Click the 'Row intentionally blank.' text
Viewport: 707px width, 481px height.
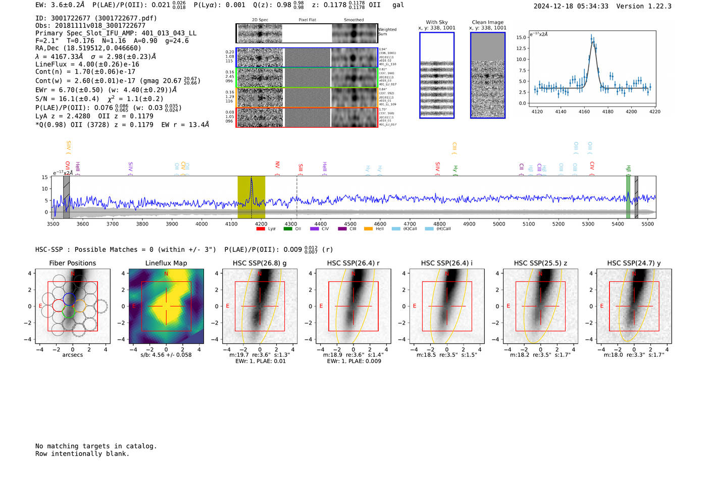click(x=82, y=454)
